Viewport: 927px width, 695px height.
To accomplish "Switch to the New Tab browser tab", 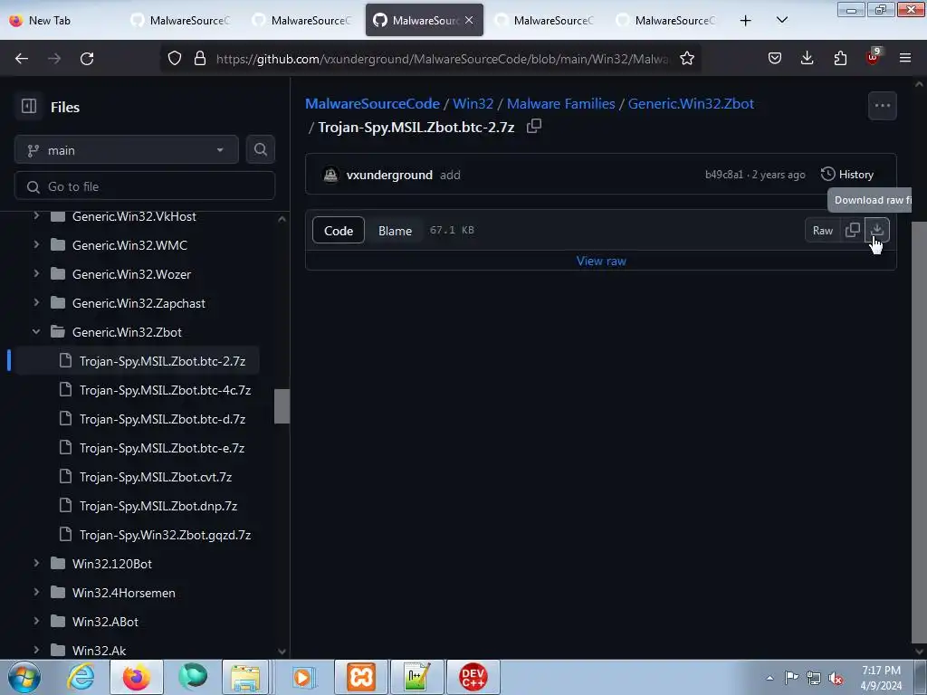I will [61, 20].
